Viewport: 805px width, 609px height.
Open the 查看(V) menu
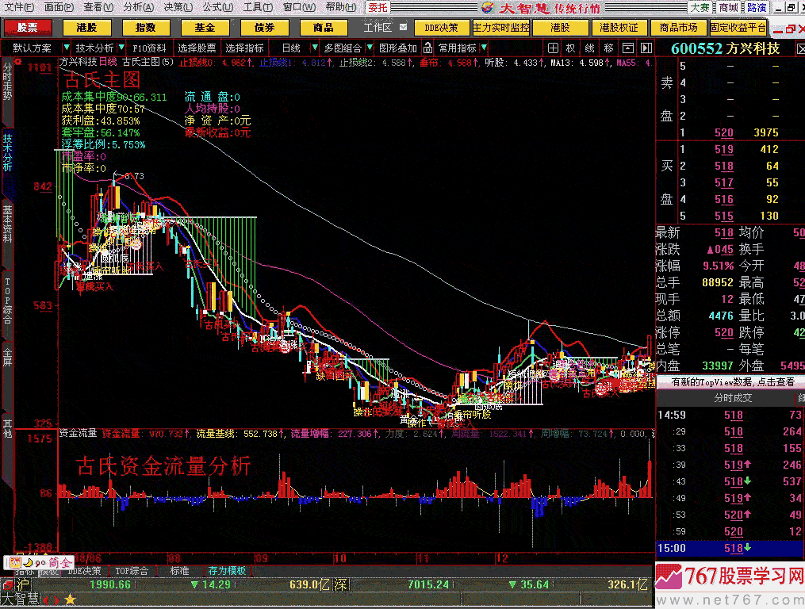coord(98,7)
